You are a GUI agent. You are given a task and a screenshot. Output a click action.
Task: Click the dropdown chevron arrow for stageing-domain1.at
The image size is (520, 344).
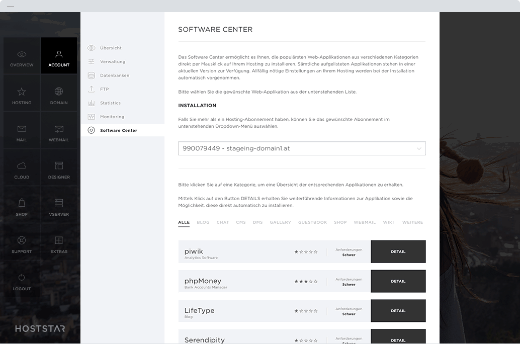click(419, 148)
